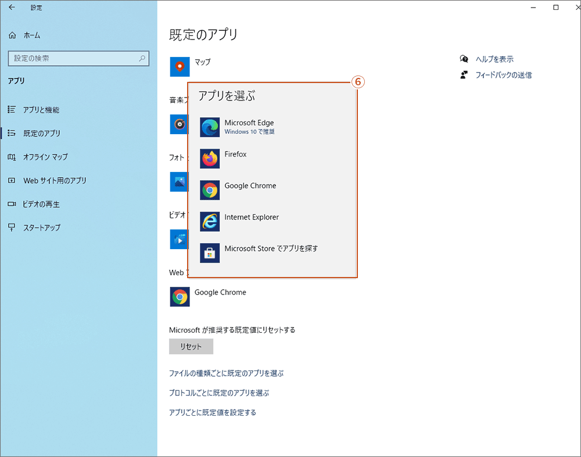The image size is (581, 457).
Task: Open ファイルの種類ごとに既定のアプリを選ぶ link
Action: point(226,373)
